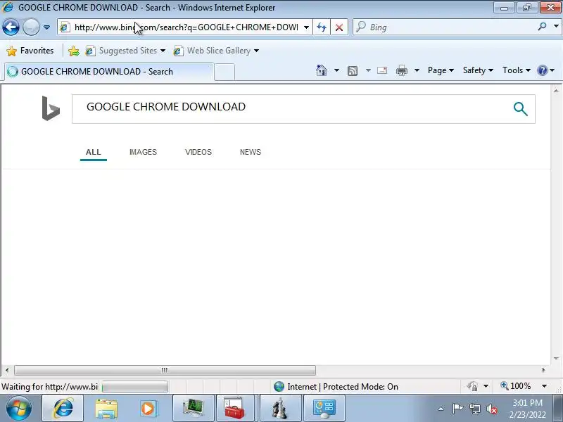The width and height of the screenshot is (563, 422).
Task: Click the RSS Feeds icon
Action: point(353,71)
